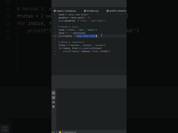The image size is (178, 133).
Task: Click the line 'texto = ", ".join(lista)'
Action: click(72, 33)
